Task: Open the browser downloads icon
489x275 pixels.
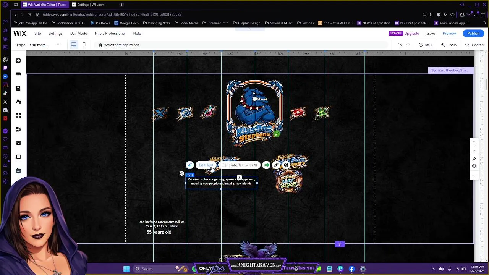Action: [476, 15]
